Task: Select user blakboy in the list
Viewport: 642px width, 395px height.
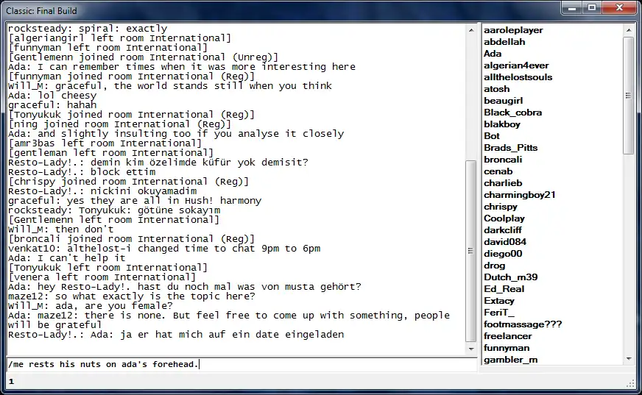Action: (502, 124)
